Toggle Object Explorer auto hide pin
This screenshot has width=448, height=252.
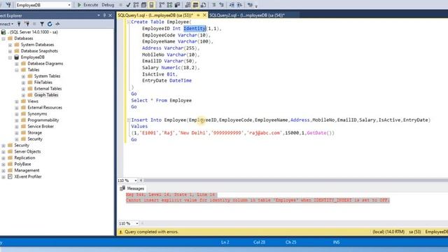104,15
